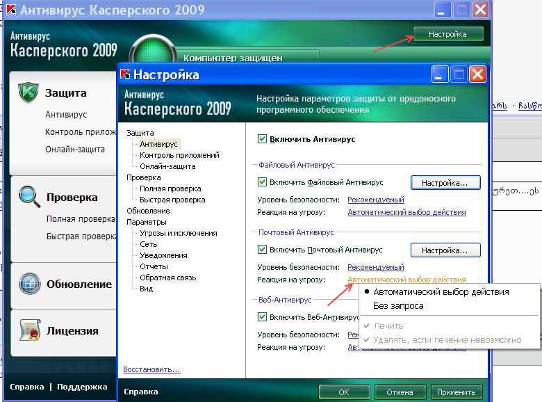Viewport: 542px width, 402px height.
Task: Open Поддержка link in main window
Action: tap(82, 387)
